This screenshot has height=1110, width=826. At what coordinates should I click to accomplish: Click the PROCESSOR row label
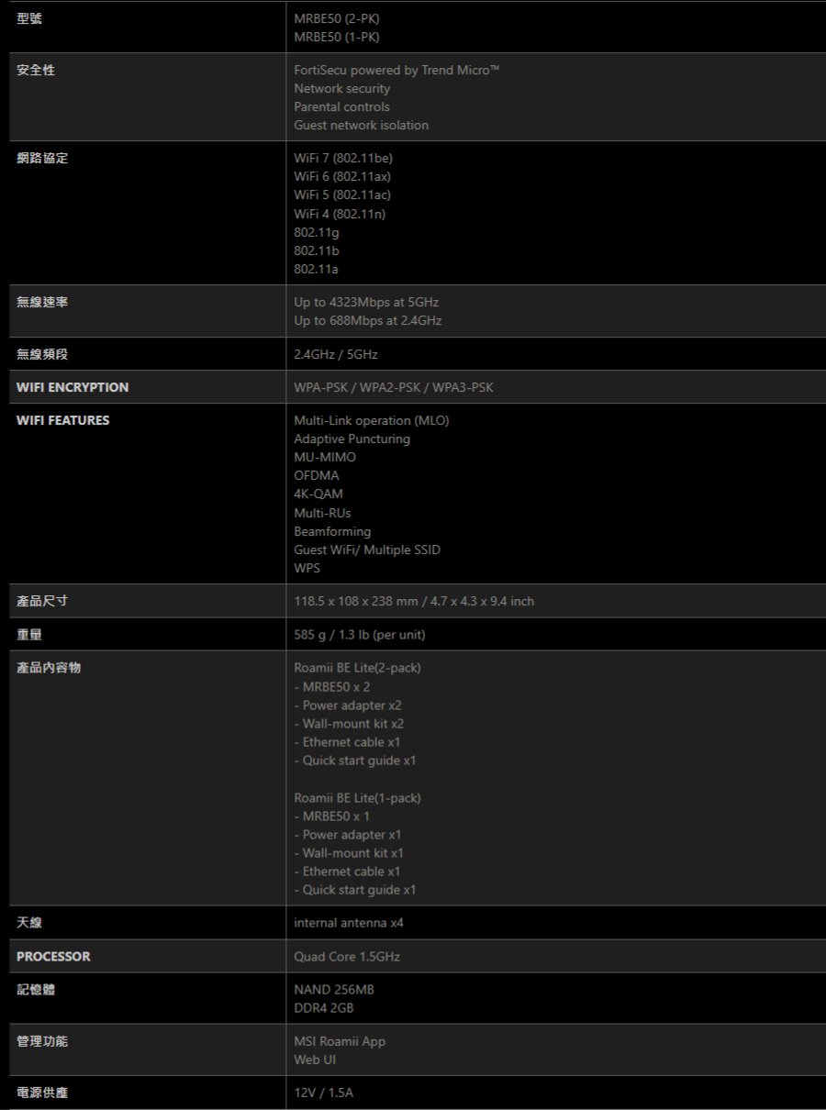pyautogui.click(x=53, y=956)
